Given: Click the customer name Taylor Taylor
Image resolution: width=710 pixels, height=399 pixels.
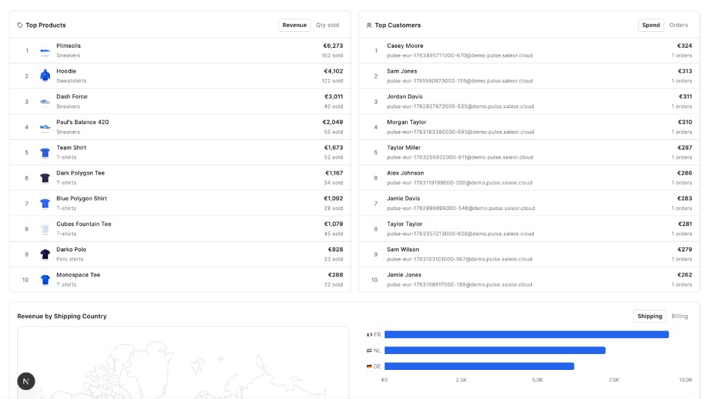Looking at the screenshot, I should (x=404, y=224).
